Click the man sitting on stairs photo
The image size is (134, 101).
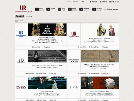tap(47, 56)
